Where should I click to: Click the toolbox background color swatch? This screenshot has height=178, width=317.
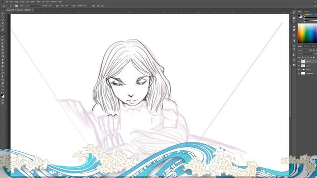click(3, 96)
